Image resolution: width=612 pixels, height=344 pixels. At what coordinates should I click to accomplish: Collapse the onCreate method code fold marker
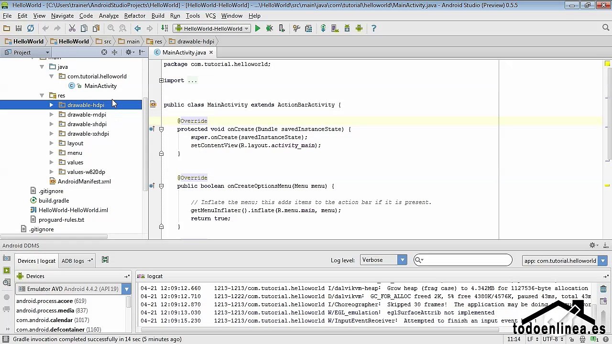(161, 129)
